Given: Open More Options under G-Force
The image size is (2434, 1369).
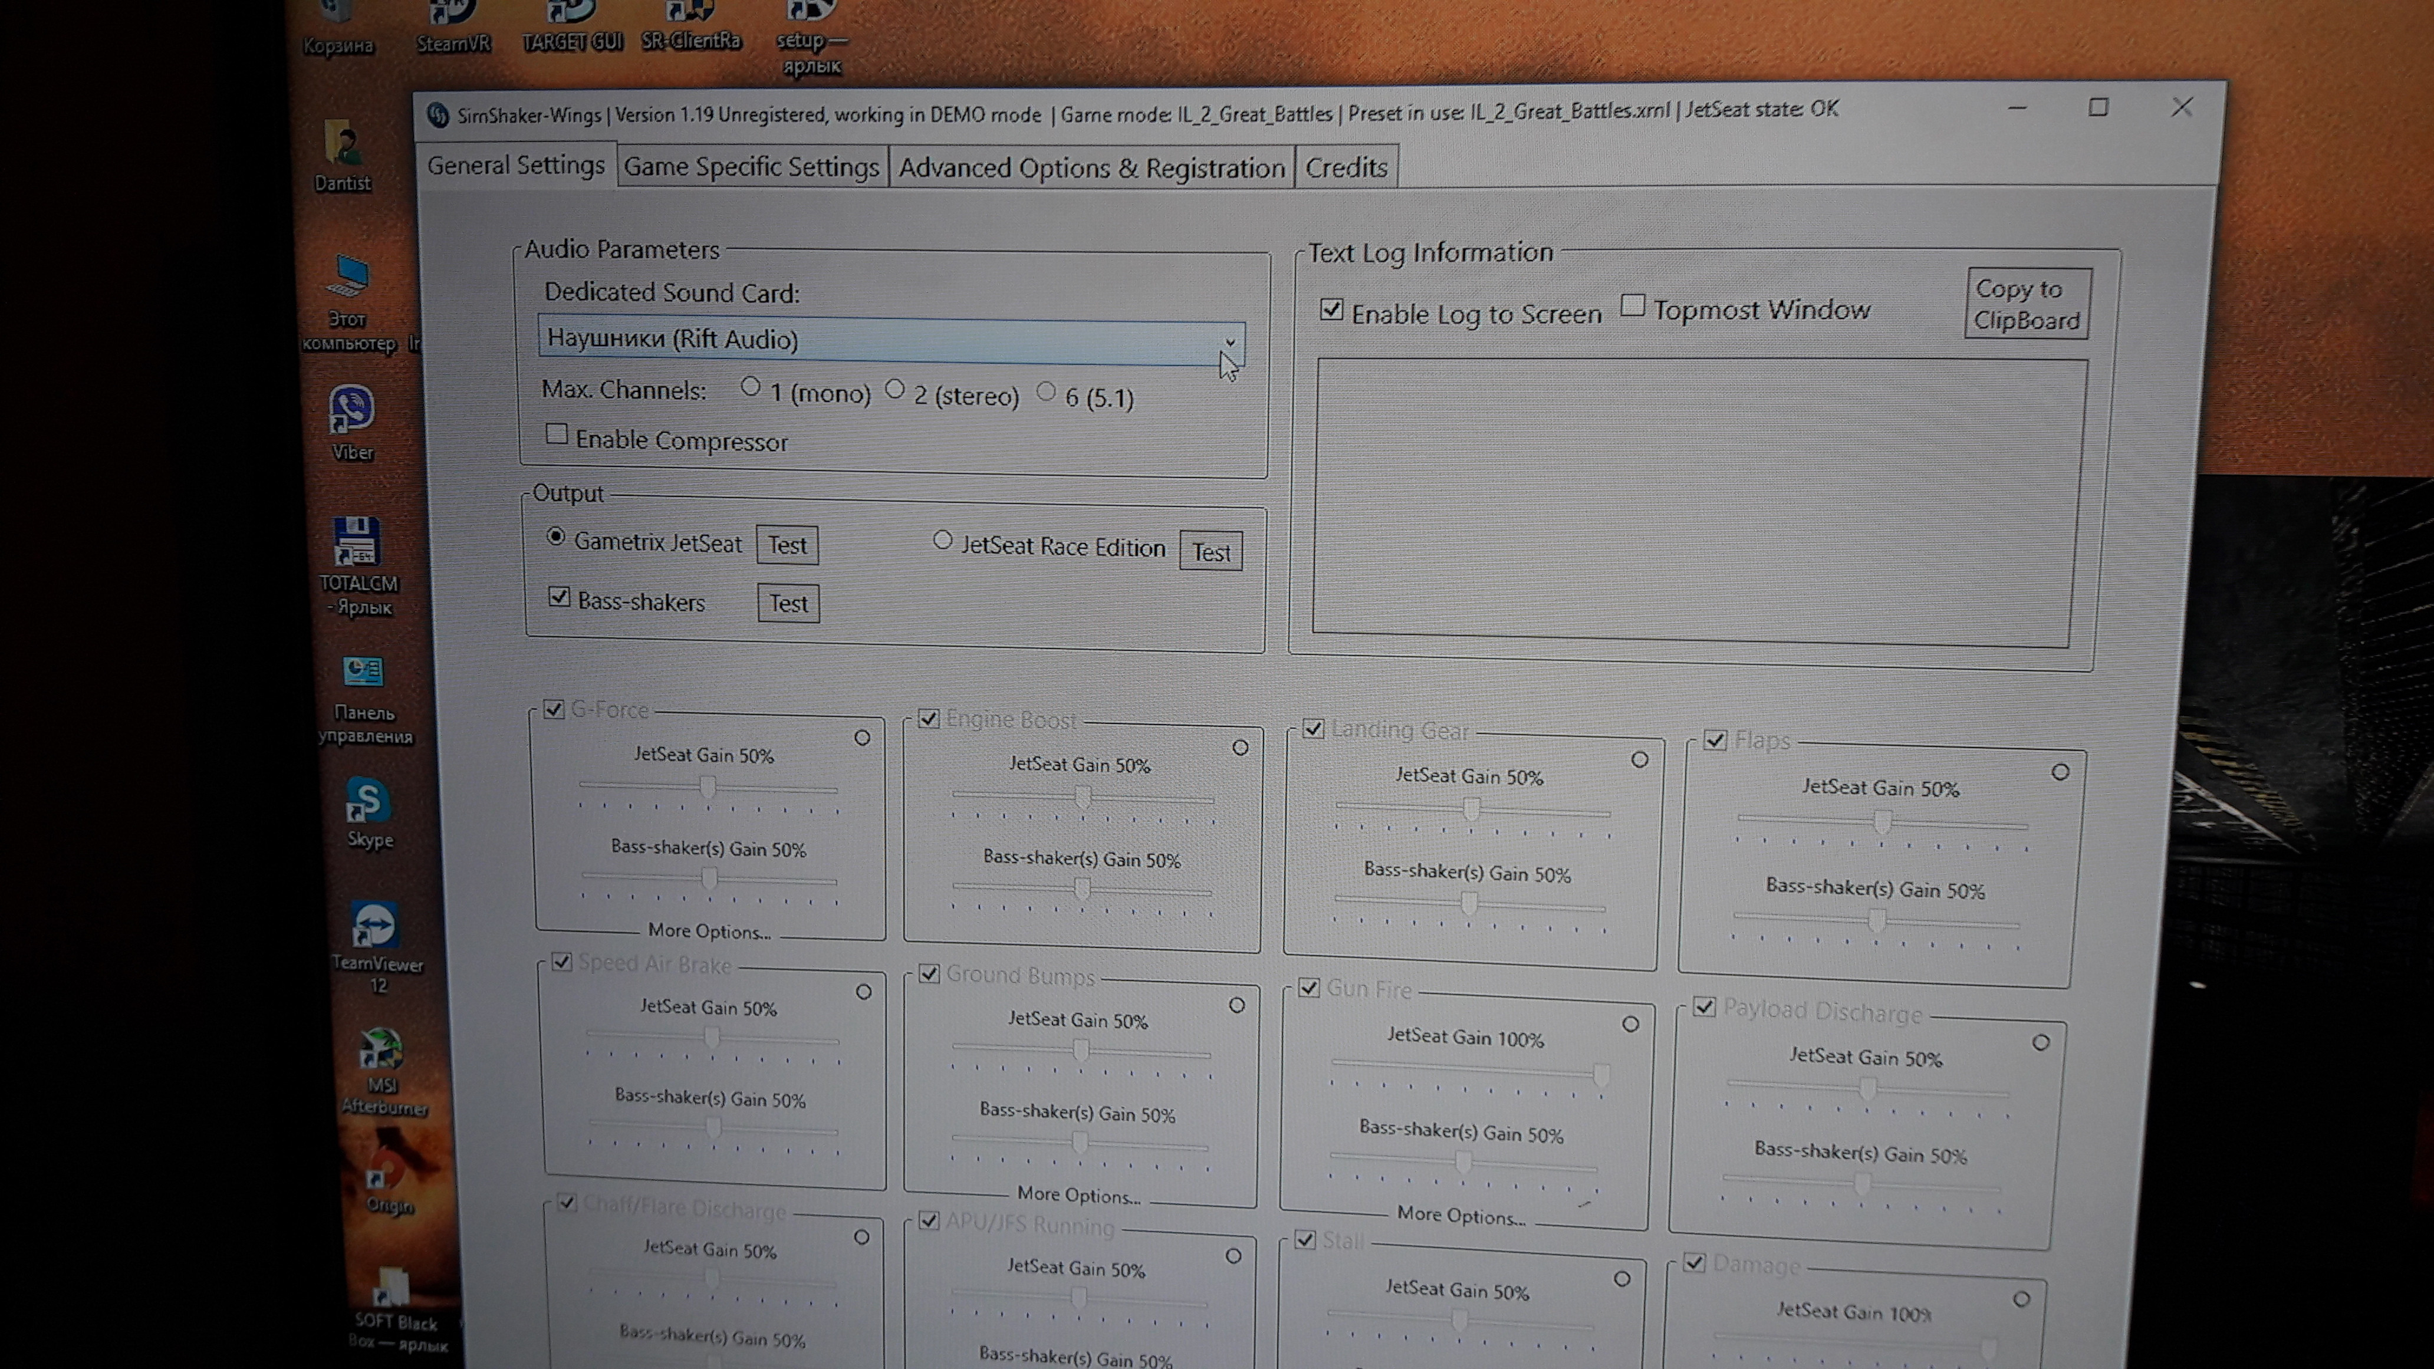Looking at the screenshot, I should pos(709,932).
